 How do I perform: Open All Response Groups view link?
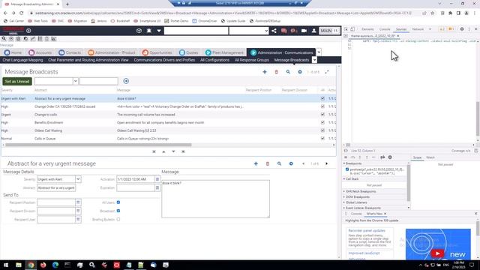(252, 60)
